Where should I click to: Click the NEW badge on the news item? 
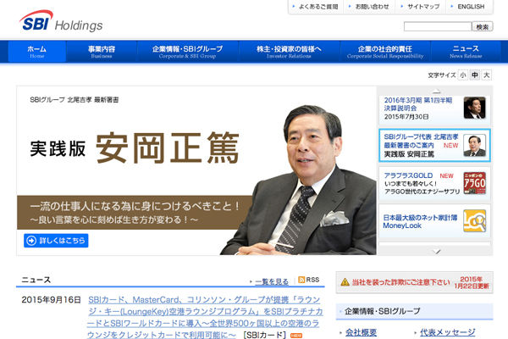pos(296,336)
